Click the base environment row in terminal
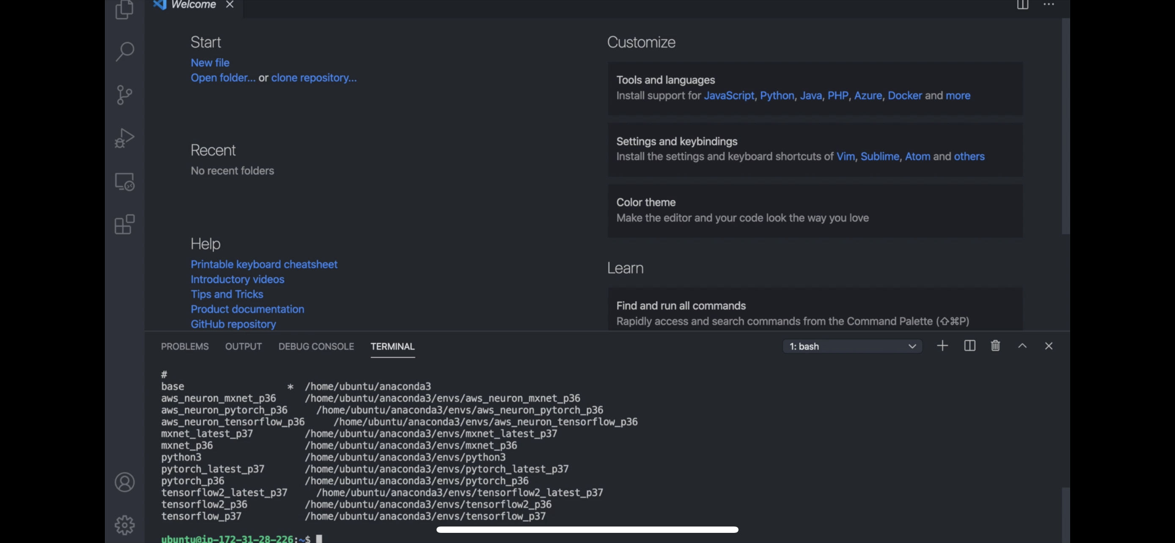The image size is (1175, 543). [296, 387]
